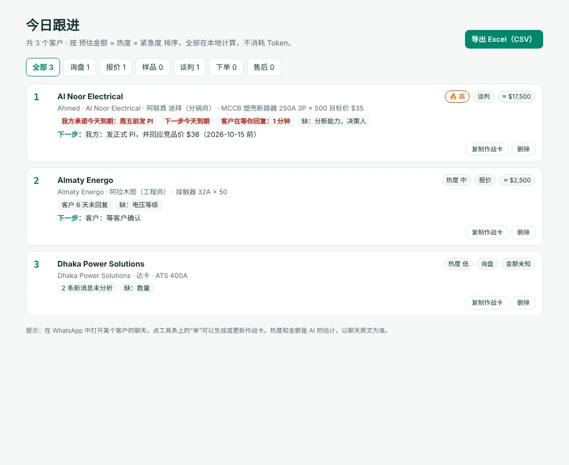Screen dimensions: 569x465
Task: Copy the battle card for Al Noor Electrical
Action: pos(487,149)
